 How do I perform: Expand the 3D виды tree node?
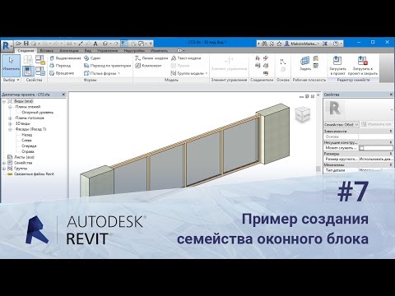pyautogui.click(x=10, y=123)
